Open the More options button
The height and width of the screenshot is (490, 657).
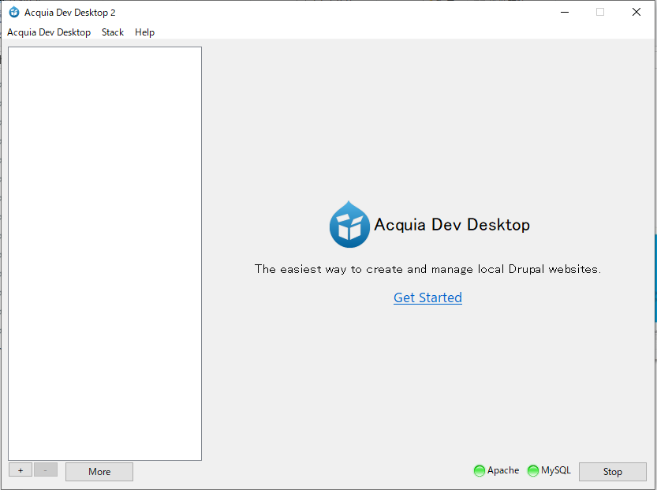pyautogui.click(x=99, y=472)
